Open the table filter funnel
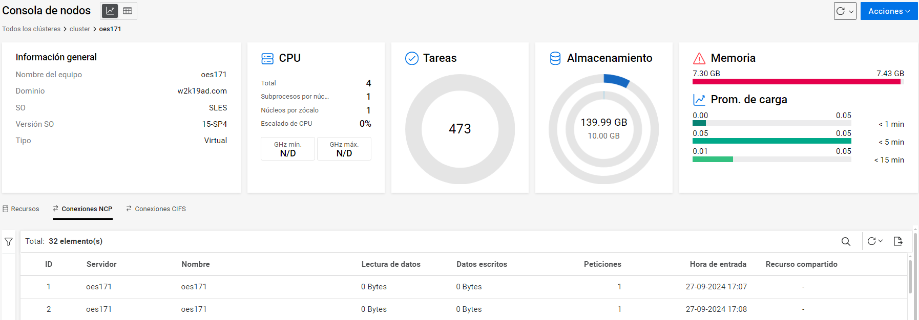This screenshot has width=919, height=320. point(9,242)
